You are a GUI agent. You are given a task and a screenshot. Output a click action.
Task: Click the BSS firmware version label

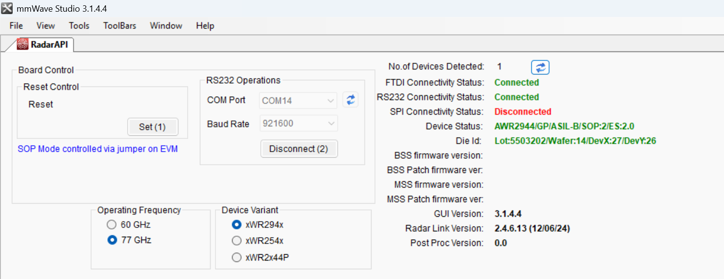[x=439, y=155]
